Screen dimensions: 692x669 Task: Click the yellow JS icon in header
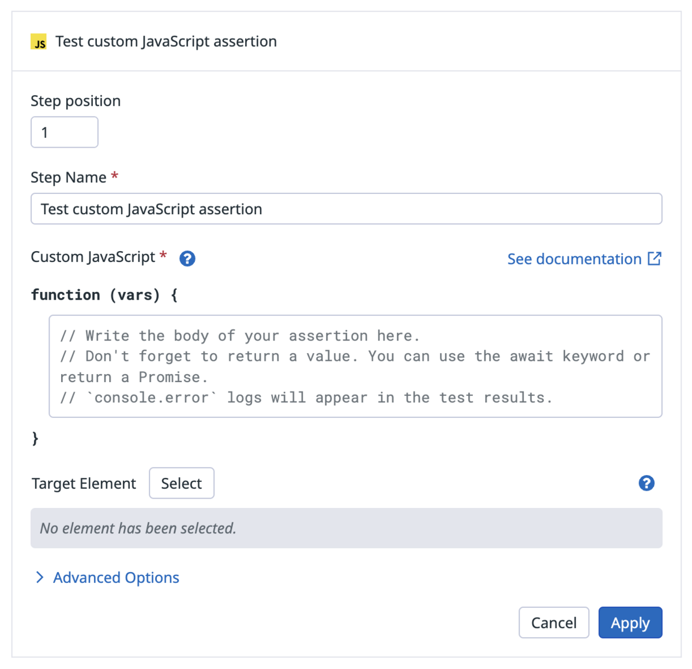(x=39, y=42)
